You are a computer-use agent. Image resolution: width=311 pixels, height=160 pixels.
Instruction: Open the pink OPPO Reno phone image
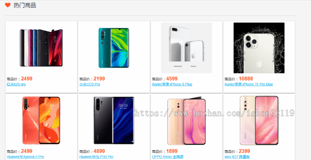tap(187, 120)
